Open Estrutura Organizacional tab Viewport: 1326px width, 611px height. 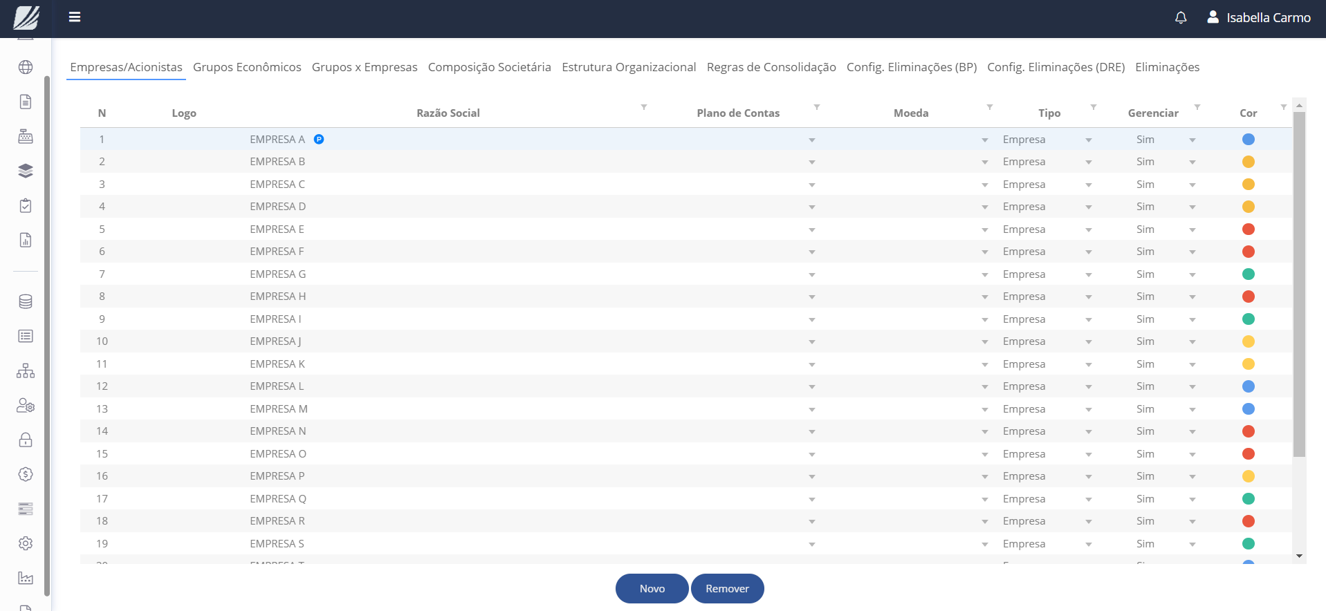coord(629,67)
